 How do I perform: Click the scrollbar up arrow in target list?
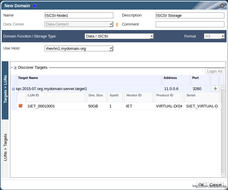click(223, 88)
